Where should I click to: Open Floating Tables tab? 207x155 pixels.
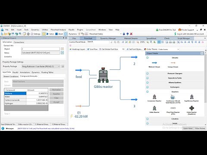tap(47, 72)
